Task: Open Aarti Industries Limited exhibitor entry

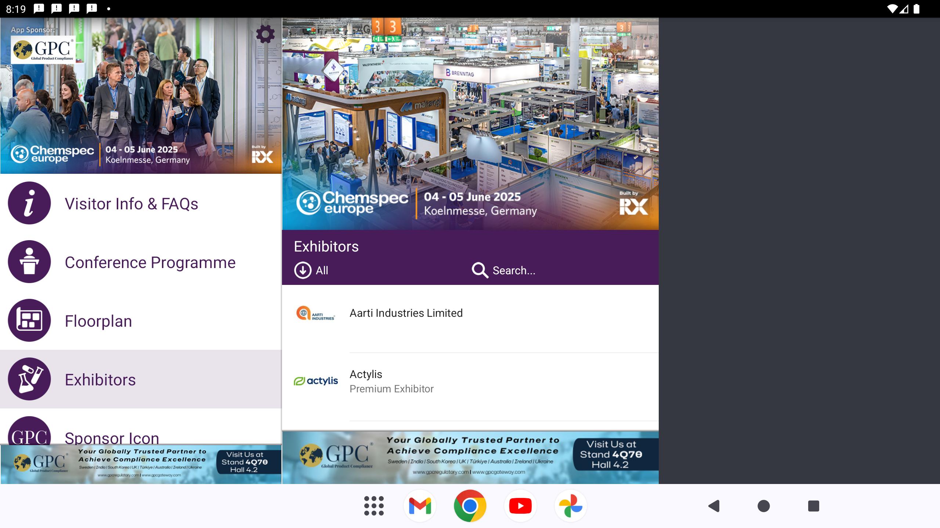Action: coord(470,319)
